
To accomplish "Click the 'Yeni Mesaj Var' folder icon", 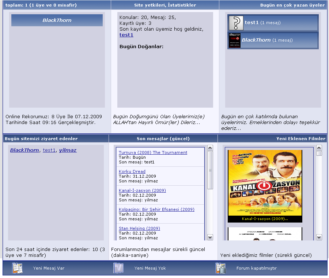I will 18,268.
